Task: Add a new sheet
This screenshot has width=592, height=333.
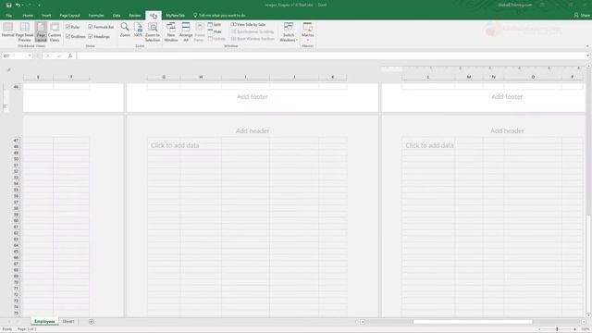Action: click(x=91, y=322)
